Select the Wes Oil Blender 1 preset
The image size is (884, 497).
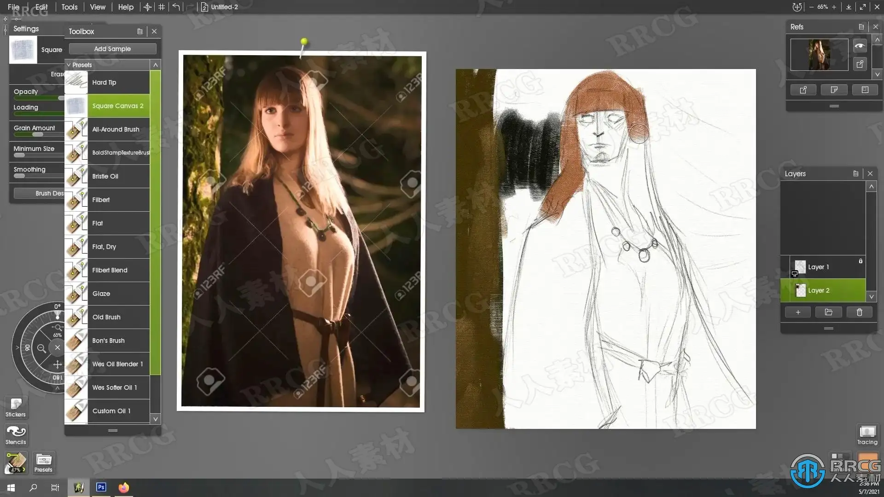[107, 364]
